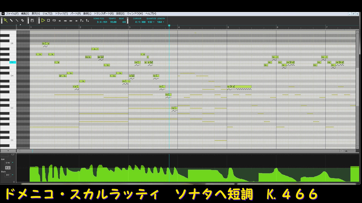The height and width of the screenshot is (203, 362).
Task: Open the トランスポート(R) menu
Action: [x=104, y=14]
